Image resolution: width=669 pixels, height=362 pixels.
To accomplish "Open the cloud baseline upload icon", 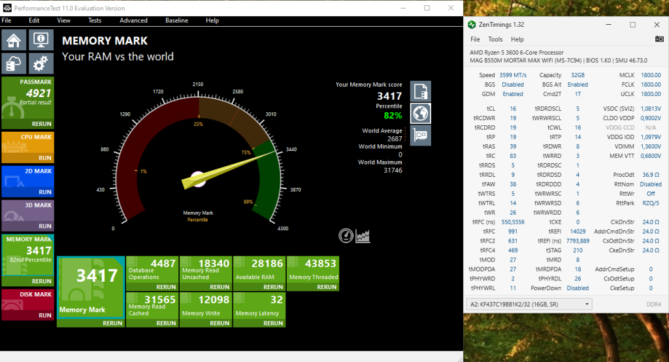I will [14, 64].
